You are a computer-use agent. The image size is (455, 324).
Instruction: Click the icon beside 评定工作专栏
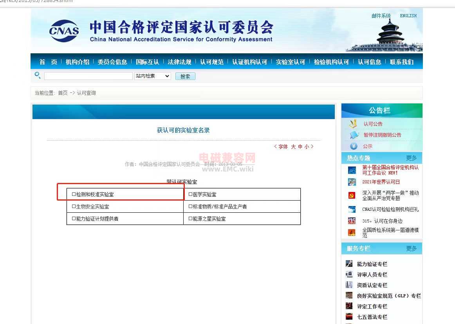pyautogui.click(x=349, y=306)
